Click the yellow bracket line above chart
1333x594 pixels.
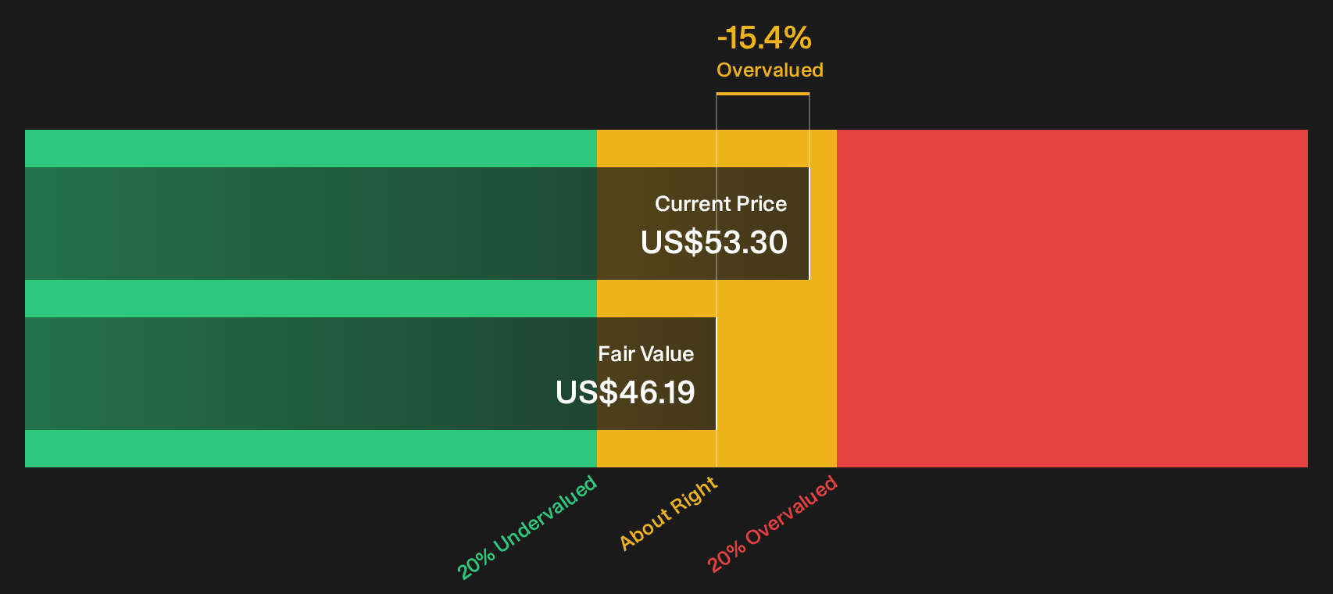pyautogui.click(x=763, y=94)
